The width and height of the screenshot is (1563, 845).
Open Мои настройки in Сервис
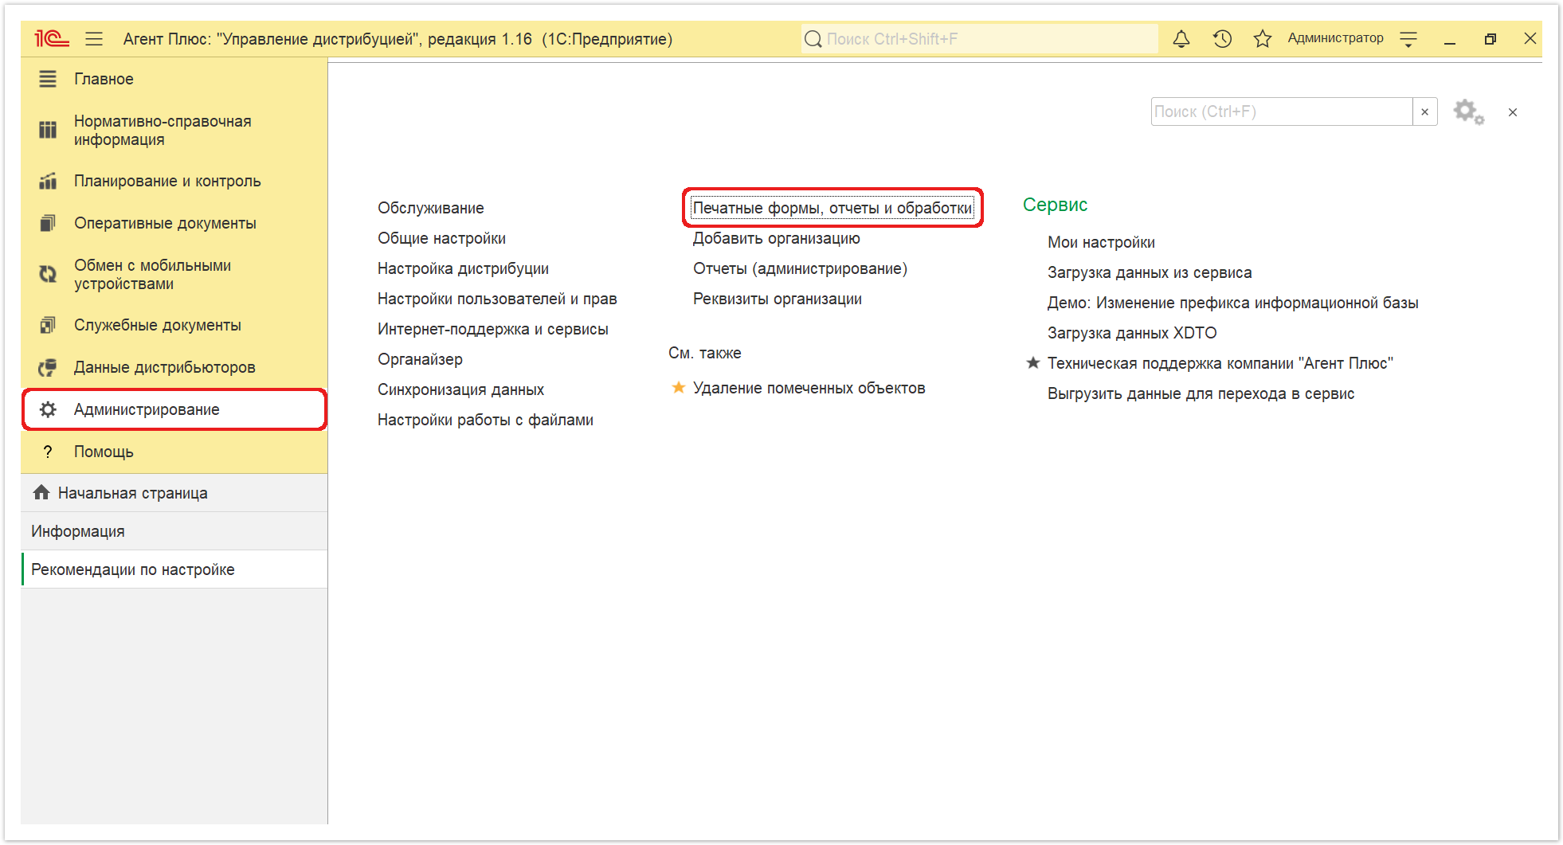click(1101, 242)
